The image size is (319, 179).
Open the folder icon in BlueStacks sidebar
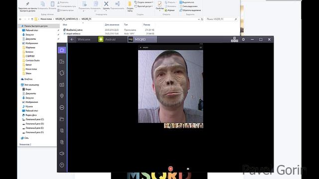tap(62, 119)
